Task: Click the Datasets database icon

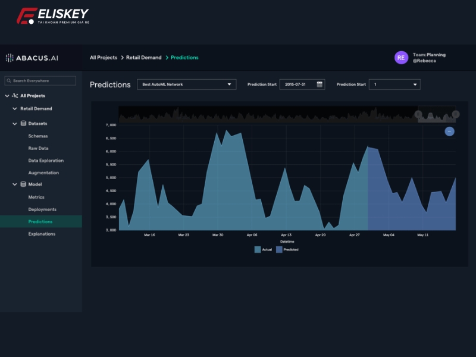Action: coord(23,124)
